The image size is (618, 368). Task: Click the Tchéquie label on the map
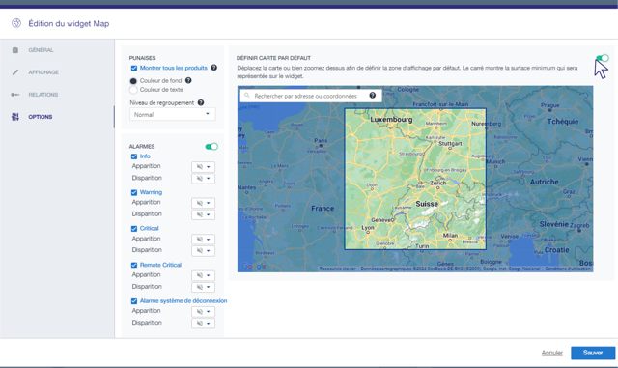(562, 122)
